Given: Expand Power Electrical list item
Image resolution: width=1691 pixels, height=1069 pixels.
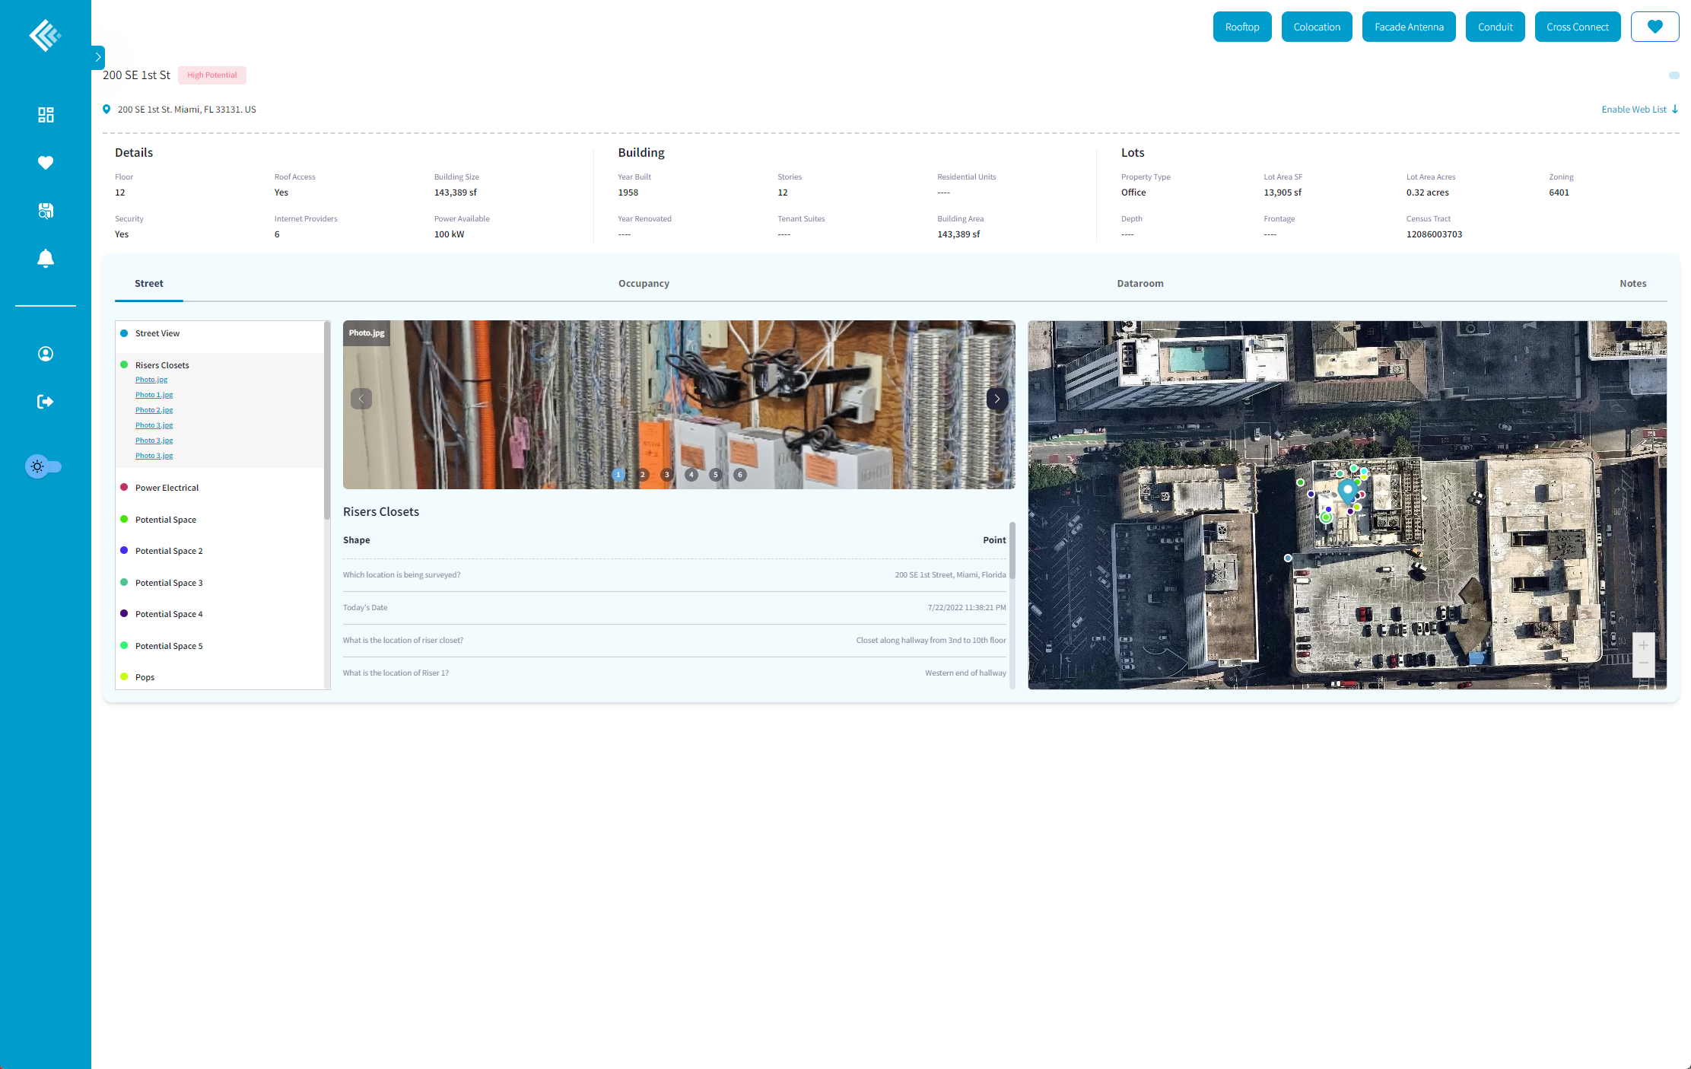Looking at the screenshot, I should pos(167,488).
